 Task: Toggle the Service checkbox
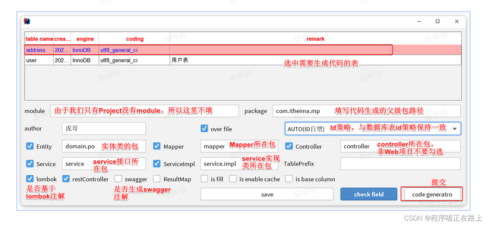[x=30, y=164]
